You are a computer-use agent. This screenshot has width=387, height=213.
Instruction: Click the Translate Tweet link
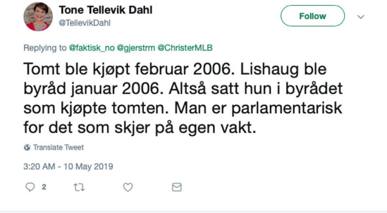click(x=58, y=147)
